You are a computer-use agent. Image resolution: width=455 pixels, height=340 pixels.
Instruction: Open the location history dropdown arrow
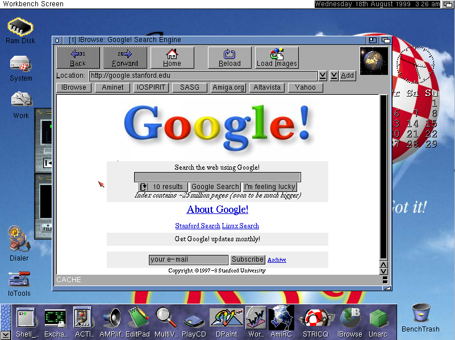coord(323,76)
